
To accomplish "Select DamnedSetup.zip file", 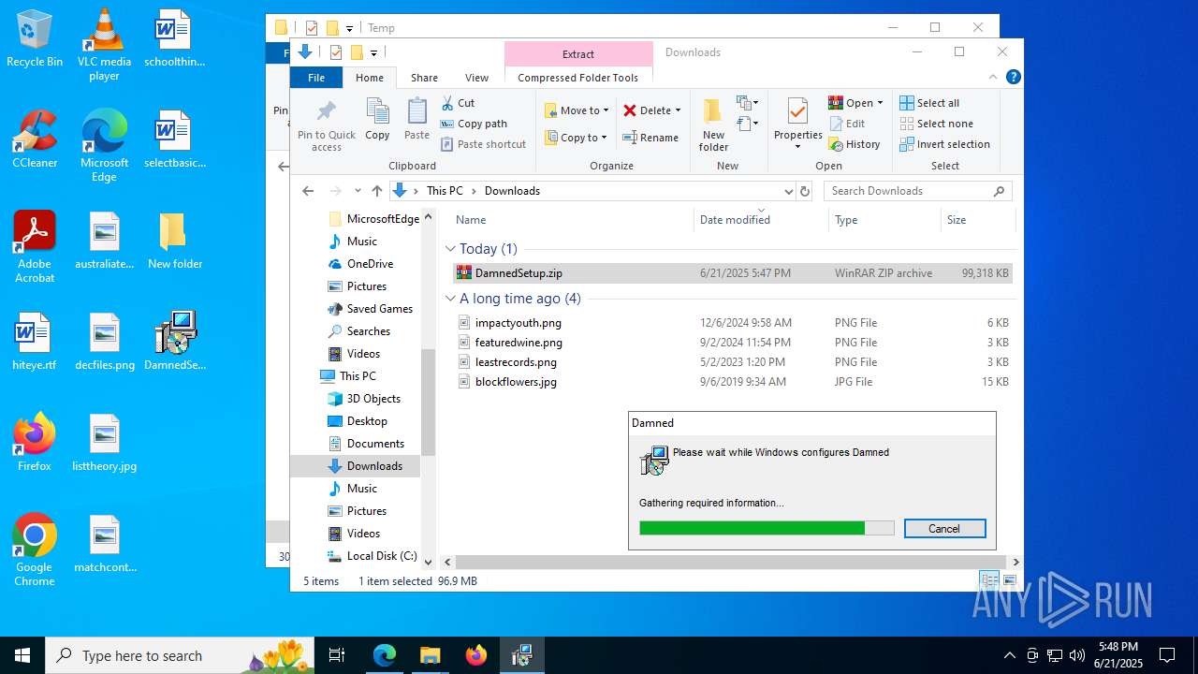I will click(x=731, y=273).
